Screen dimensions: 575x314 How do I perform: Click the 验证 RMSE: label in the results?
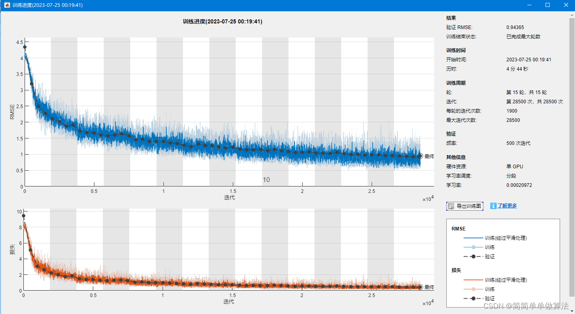[x=459, y=27]
